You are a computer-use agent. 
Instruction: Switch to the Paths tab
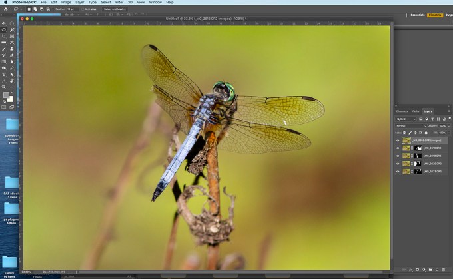tap(416, 111)
